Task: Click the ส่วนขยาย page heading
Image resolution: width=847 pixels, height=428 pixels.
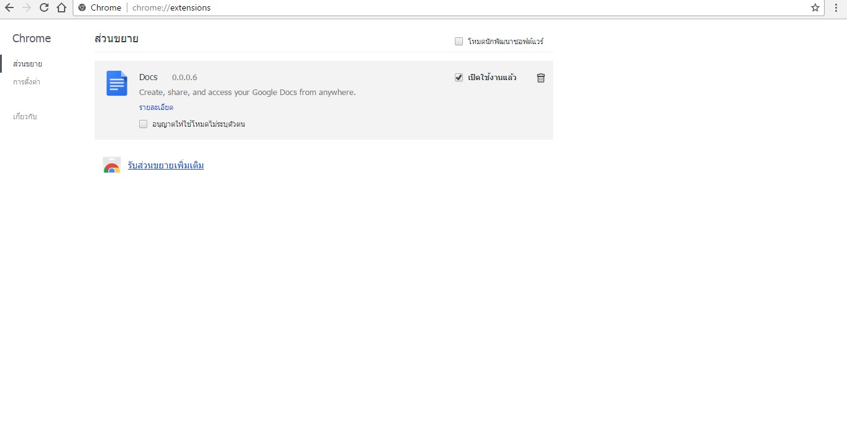Action: (116, 39)
